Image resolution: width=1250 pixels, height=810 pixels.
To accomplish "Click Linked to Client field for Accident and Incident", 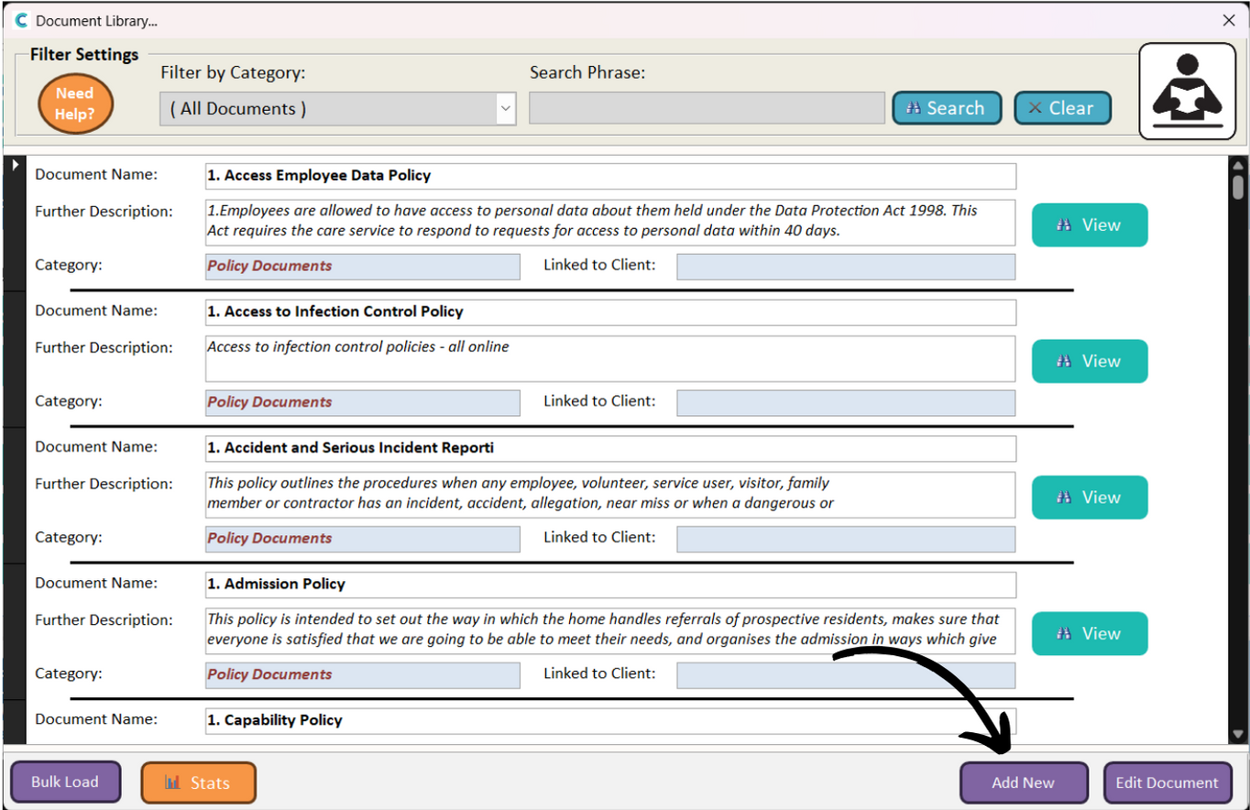I will click(846, 539).
